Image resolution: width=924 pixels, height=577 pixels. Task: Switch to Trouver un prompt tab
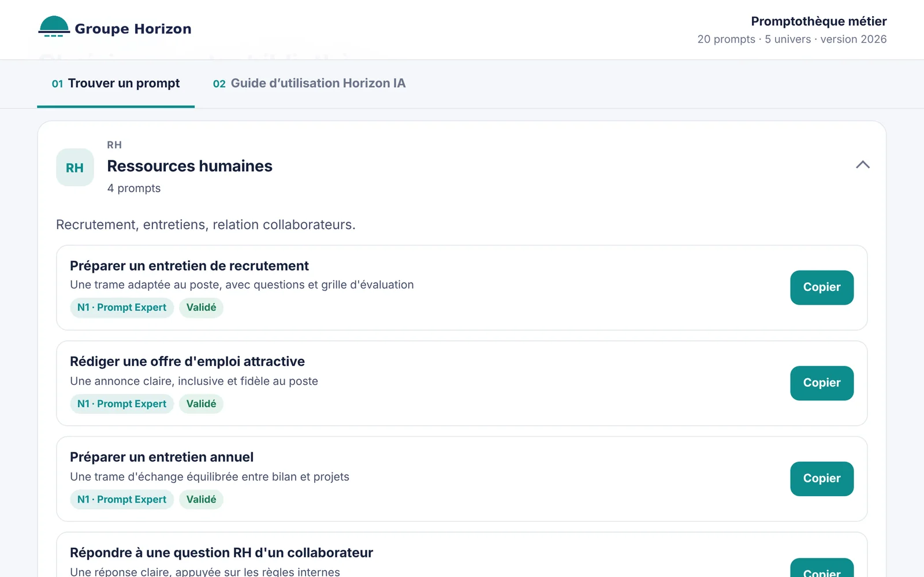pos(115,83)
